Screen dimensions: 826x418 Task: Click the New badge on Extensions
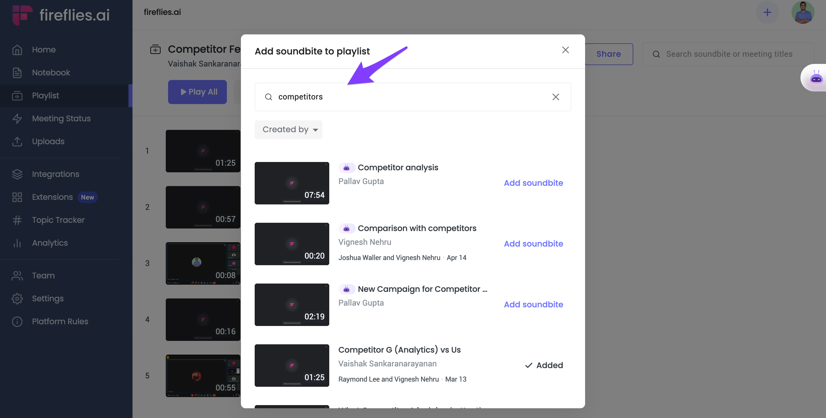(87, 197)
